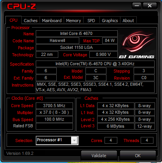Click the OK button
The height and width of the screenshot is (163, 162).
(x=138, y=155)
